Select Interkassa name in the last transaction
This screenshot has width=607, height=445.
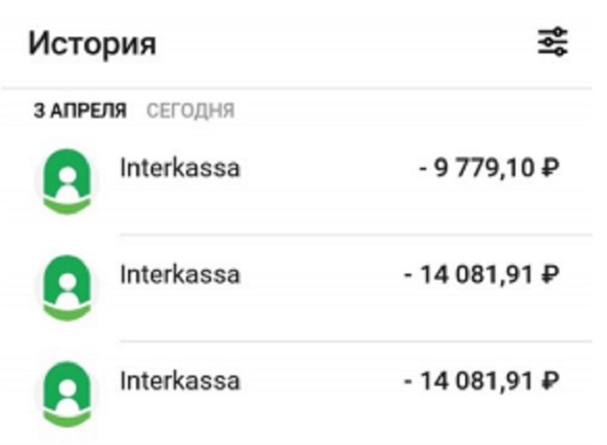coord(180,380)
